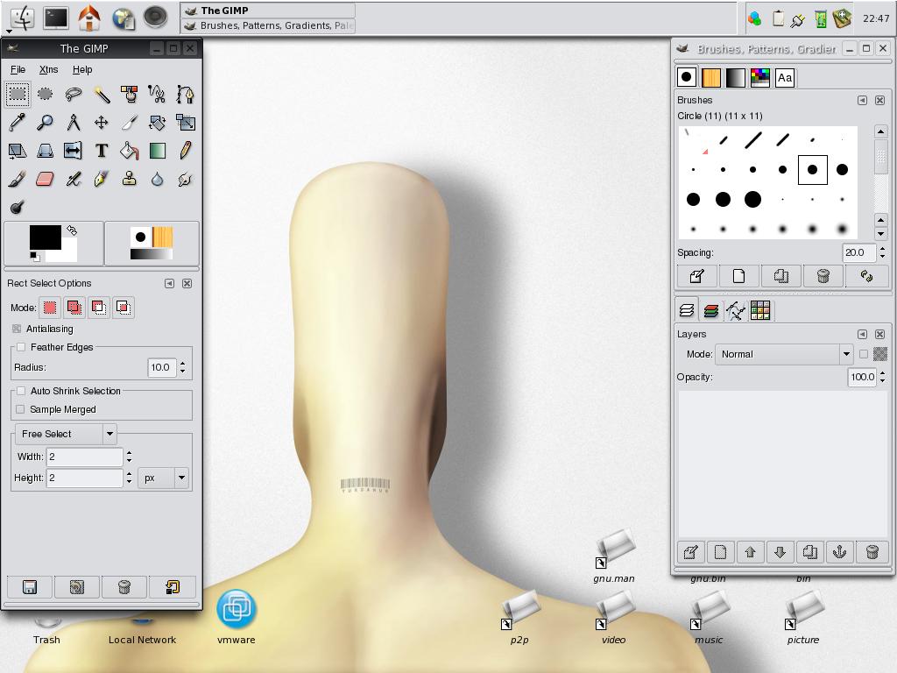Select the Pencil tool
897x673 pixels.
coord(186,151)
